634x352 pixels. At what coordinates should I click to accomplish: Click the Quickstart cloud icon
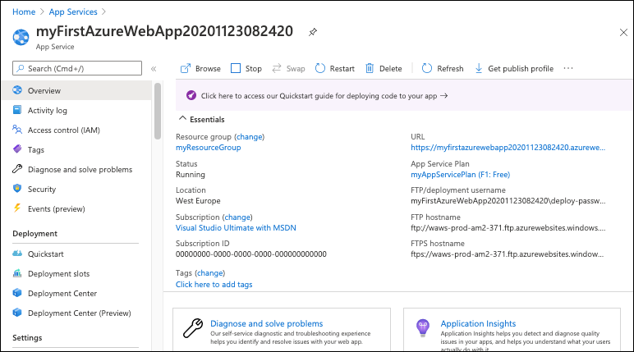point(17,254)
